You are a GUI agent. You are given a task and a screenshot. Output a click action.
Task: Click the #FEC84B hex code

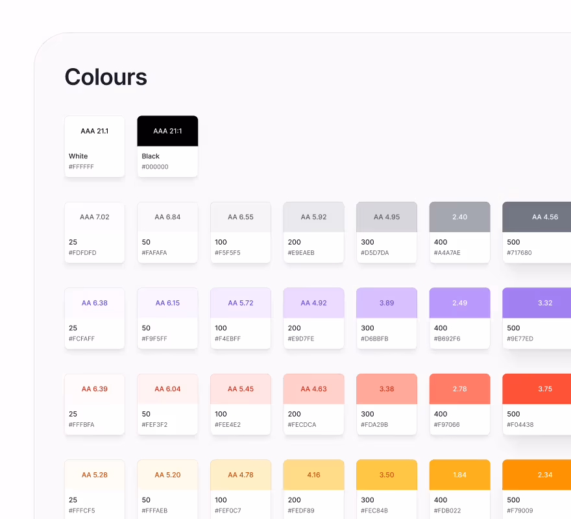pos(374,511)
